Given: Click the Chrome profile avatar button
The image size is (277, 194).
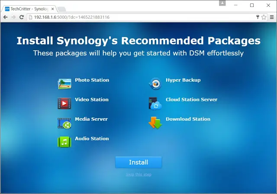Looking at the screenshot, I should 222,3.
